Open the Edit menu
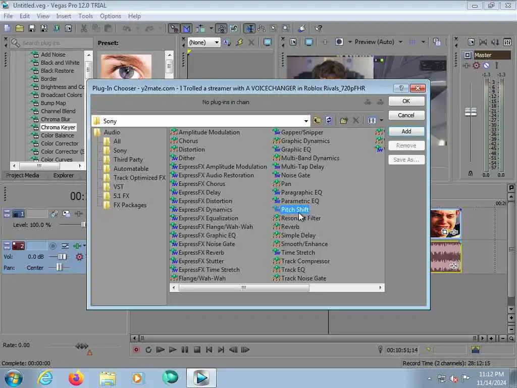 [x=25, y=16]
